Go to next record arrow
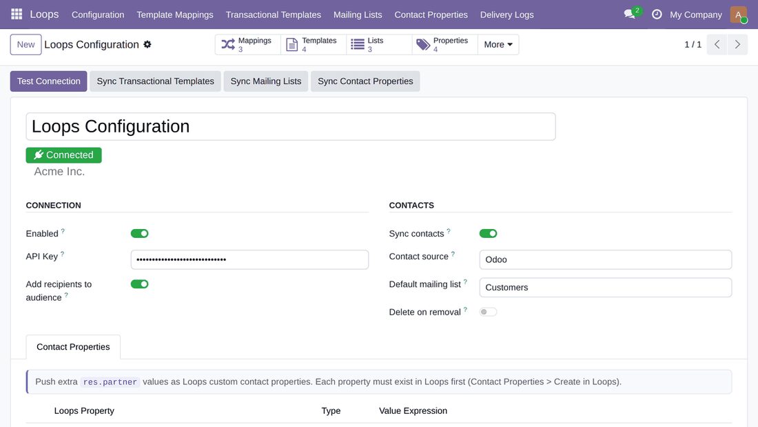758x427 pixels. (x=737, y=45)
